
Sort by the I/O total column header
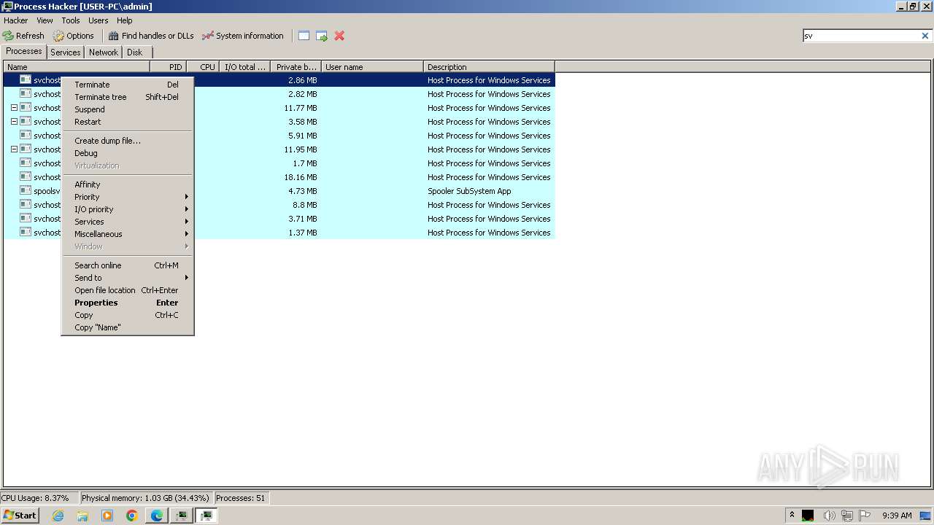245,67
